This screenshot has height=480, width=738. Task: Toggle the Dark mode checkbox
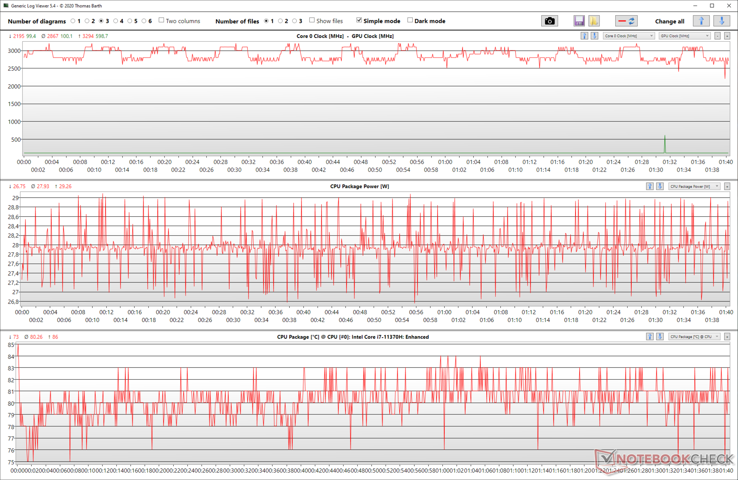(x=410, y=20)
